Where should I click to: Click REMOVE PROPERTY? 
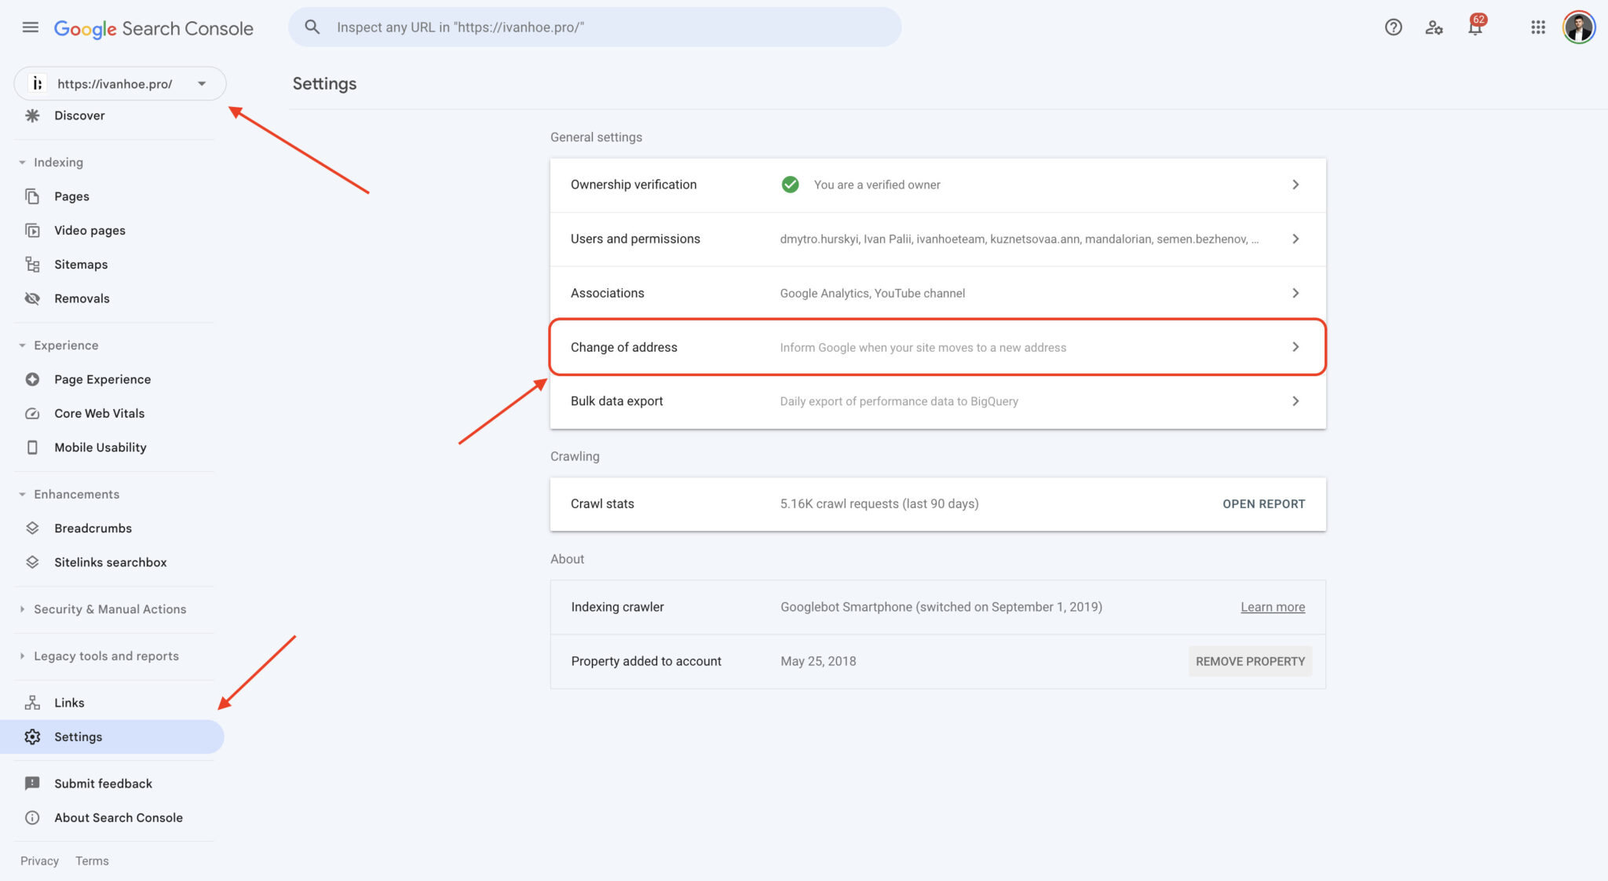pyautogui.click(x=1249, y=660)
